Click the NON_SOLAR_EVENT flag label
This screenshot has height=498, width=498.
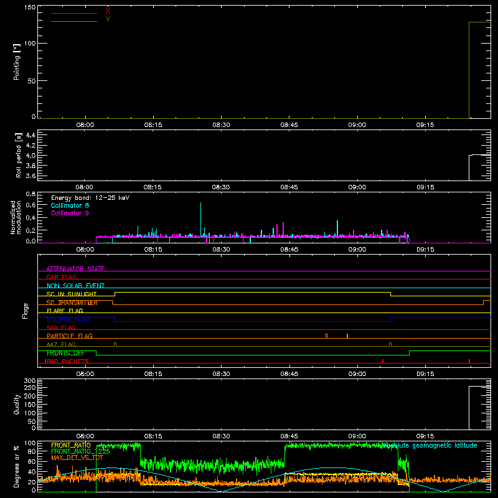tap(75, 286)
